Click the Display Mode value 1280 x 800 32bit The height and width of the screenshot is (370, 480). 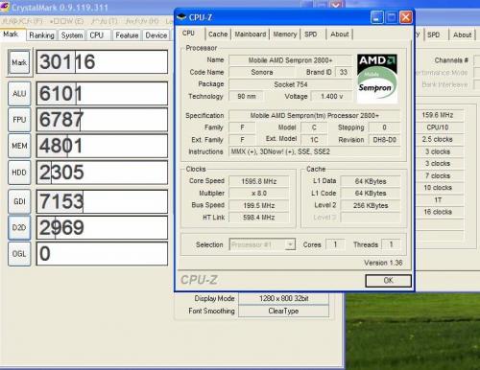(x=283, y=298)
